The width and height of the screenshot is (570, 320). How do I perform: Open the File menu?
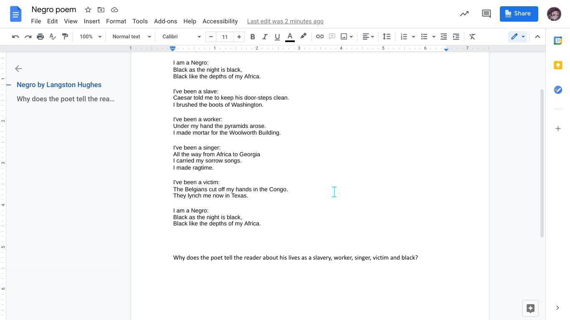(36, 21)
